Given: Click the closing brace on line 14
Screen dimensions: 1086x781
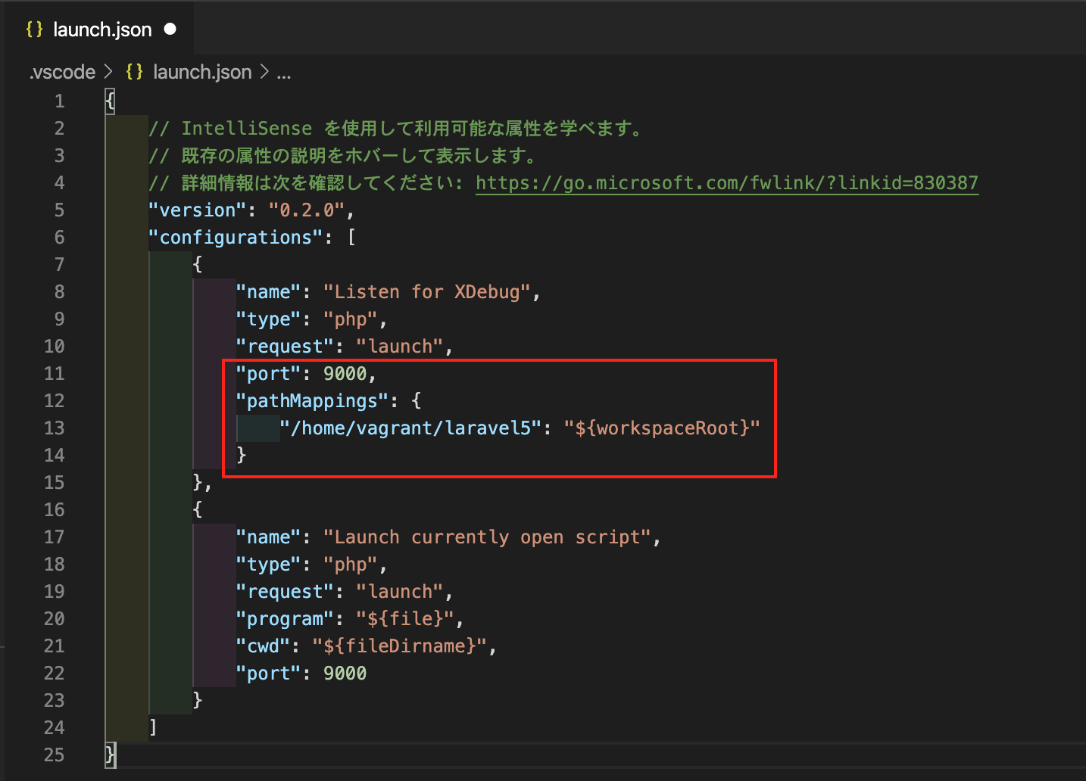Looking at the screenshot, I should tap(242, 456).
